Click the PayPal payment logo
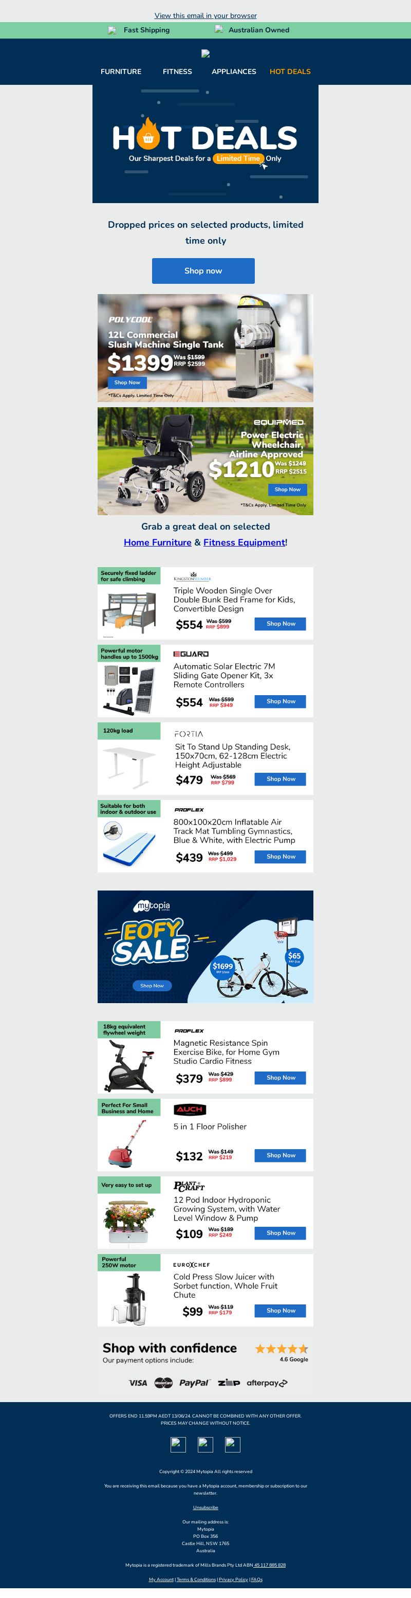 click(194, 1383)
